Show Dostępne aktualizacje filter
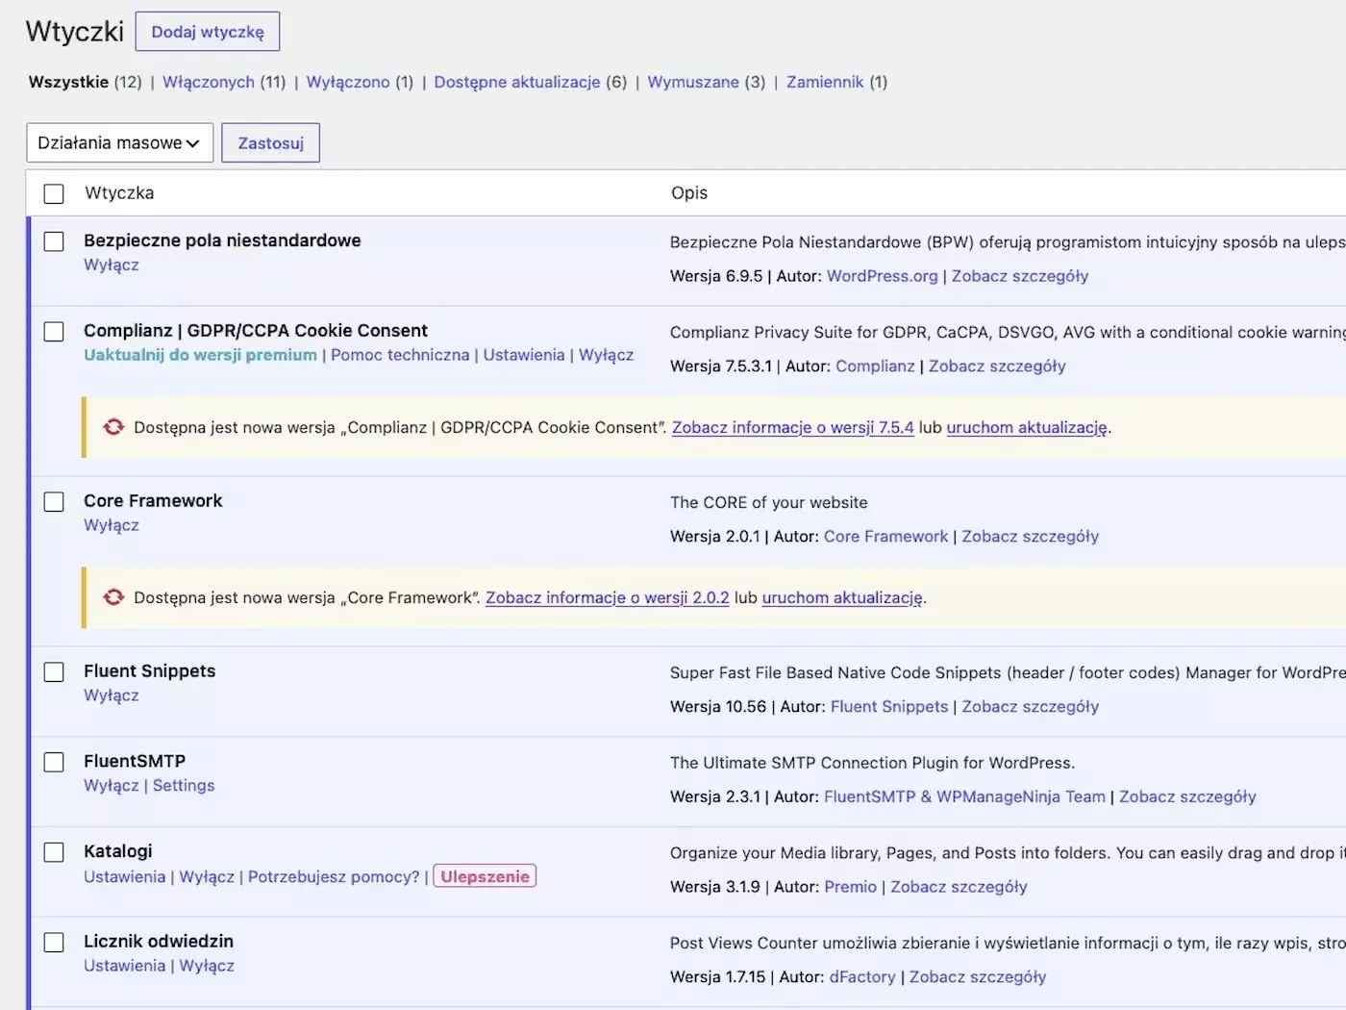This screenshot has height=1010, width=1346. tap(517, 82)
